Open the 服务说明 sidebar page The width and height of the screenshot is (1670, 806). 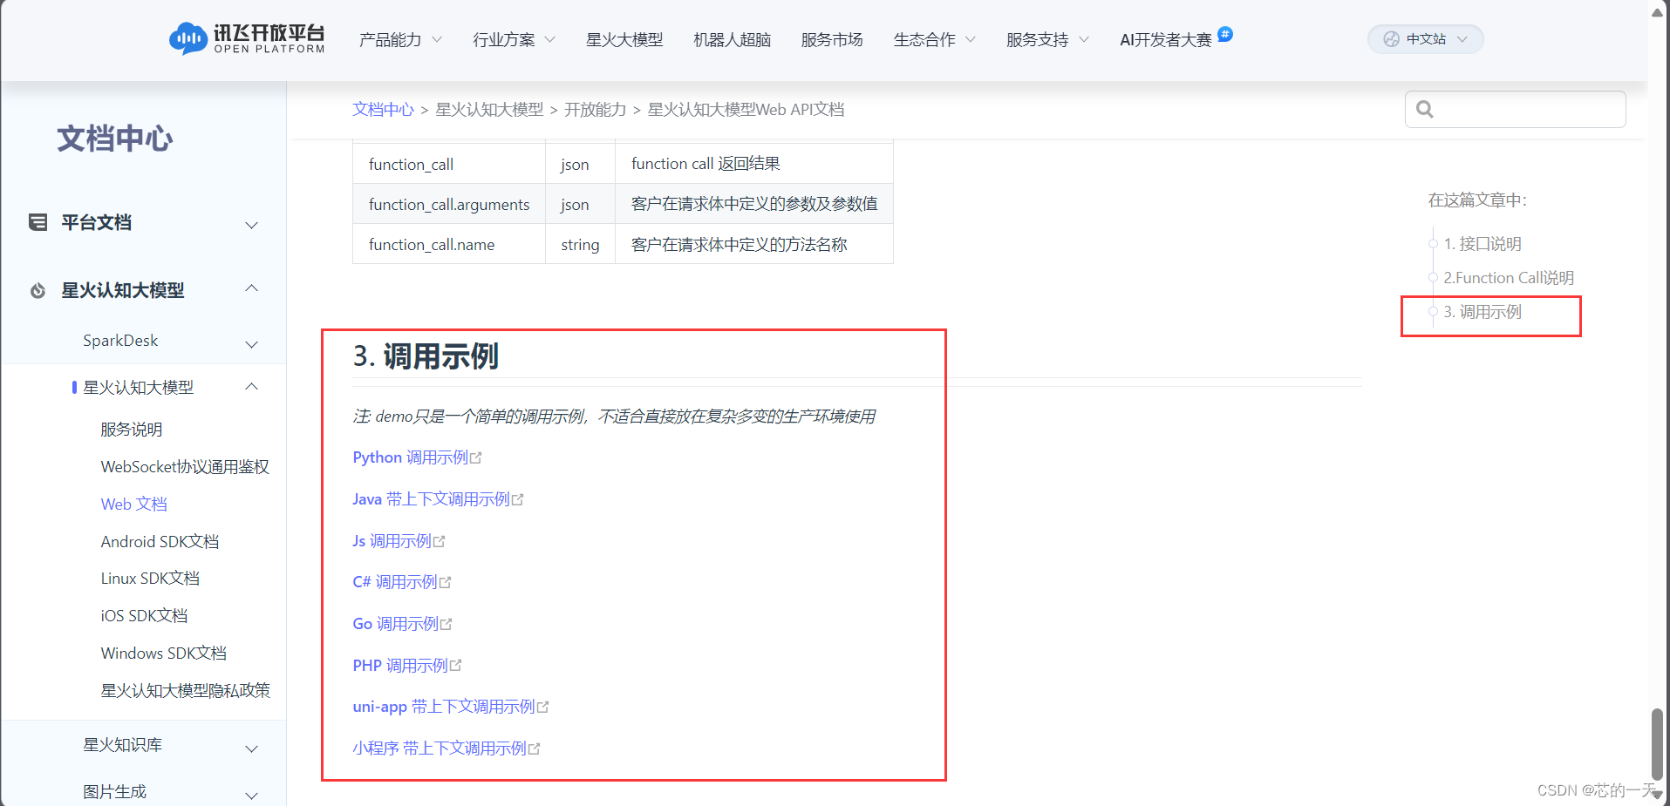click(x=132, y=430)
